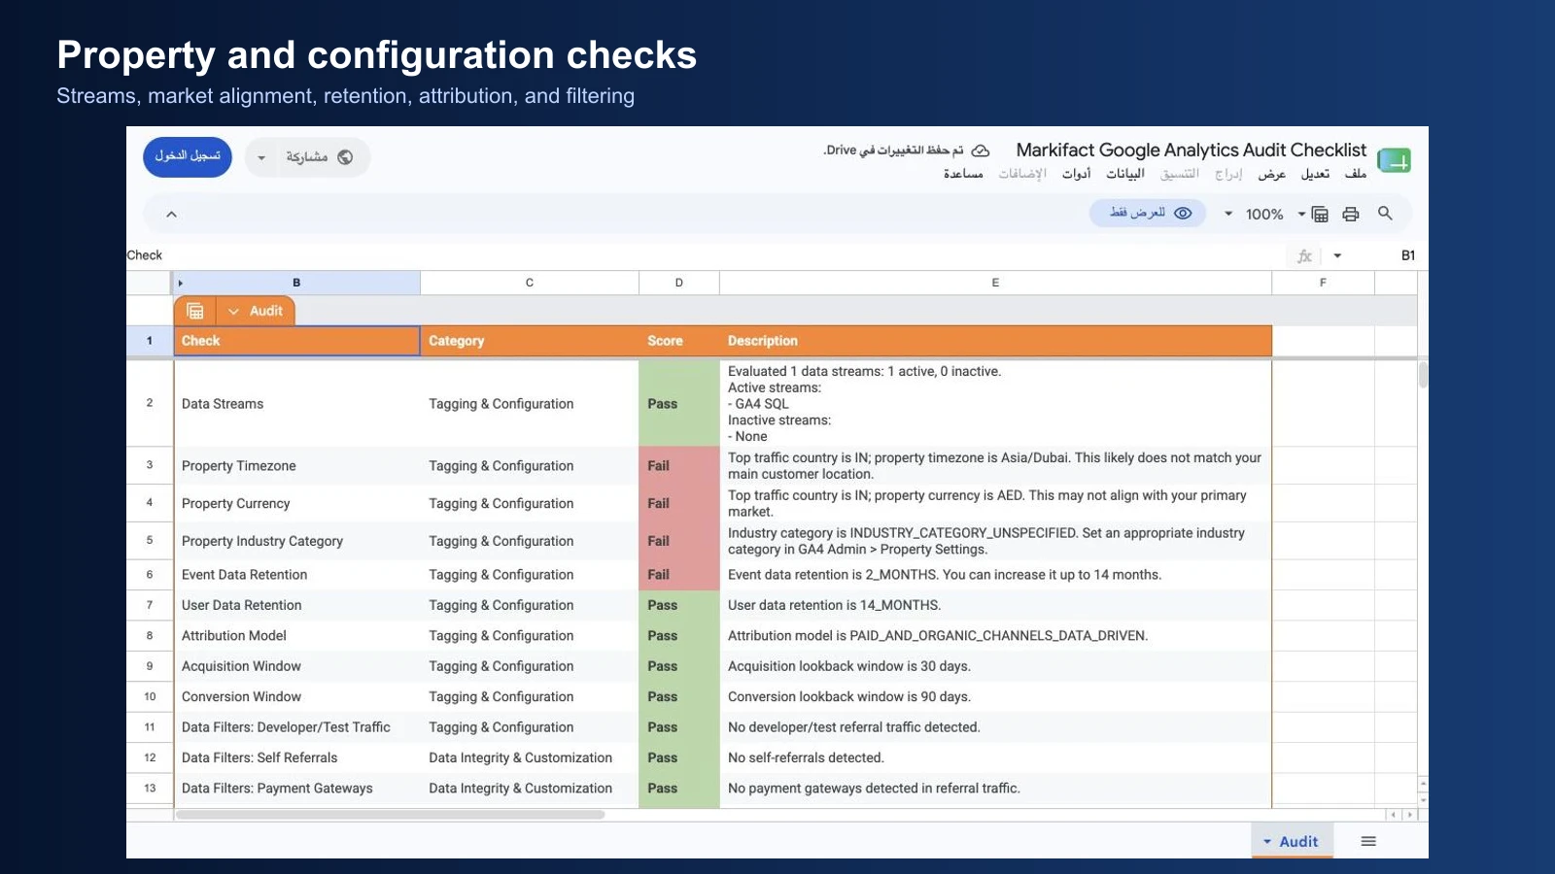Open the share options dropdown arrow
1555x874 pixels.
coord(261,157)
